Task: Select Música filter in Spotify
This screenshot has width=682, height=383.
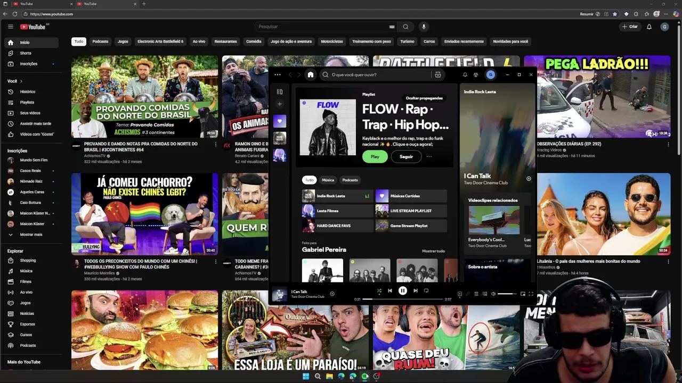Action: point(328,180)
